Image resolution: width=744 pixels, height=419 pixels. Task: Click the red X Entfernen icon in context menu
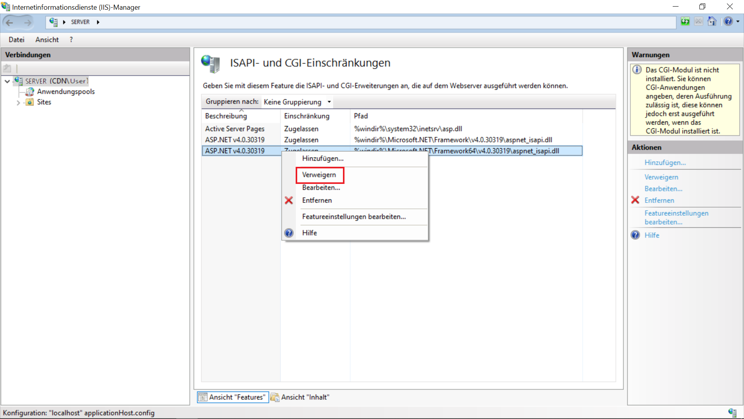pyautogui.click(x=289, y=200)
